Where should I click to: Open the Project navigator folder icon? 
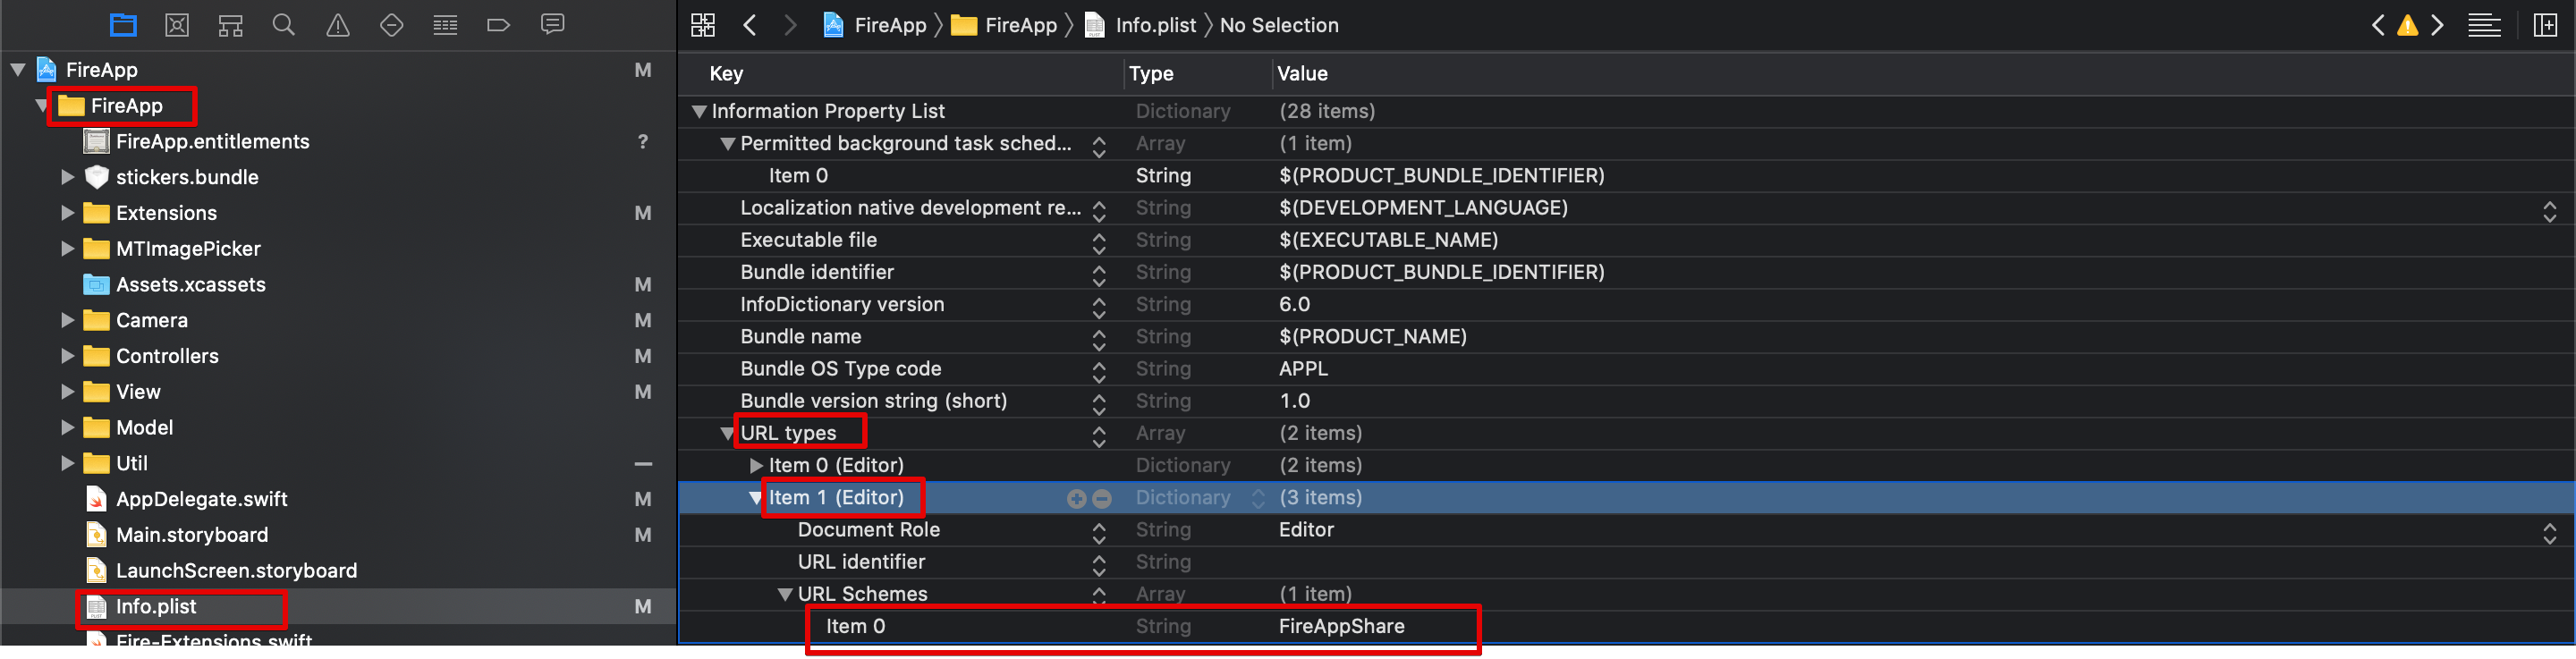pyautogui.click(x=123, y=25)
